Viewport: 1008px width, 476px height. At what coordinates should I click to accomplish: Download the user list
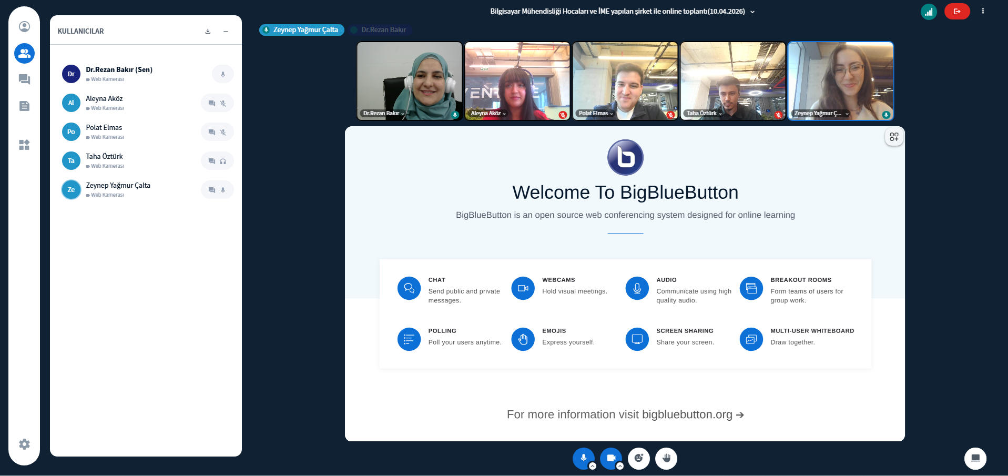[x=208, y=32]
